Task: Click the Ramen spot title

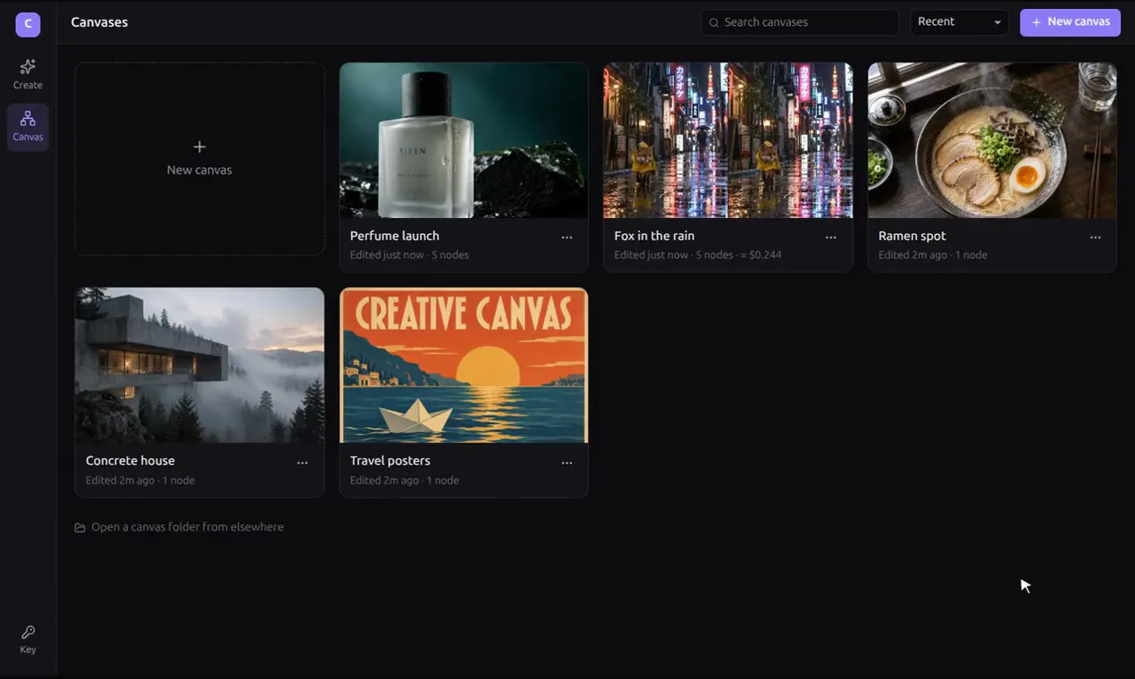Action: pos(912,236)
